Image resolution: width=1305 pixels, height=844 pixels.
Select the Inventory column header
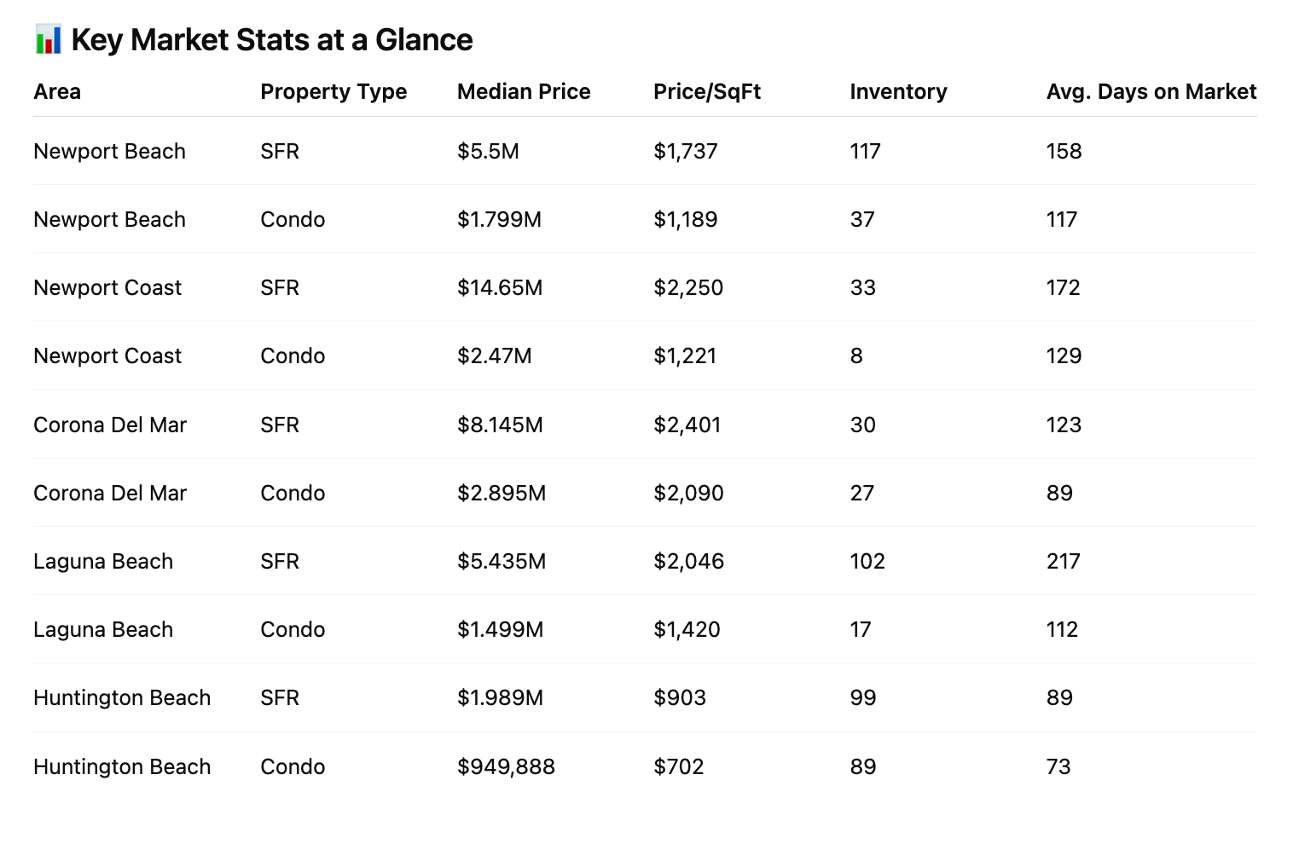[x=898, y=91]
